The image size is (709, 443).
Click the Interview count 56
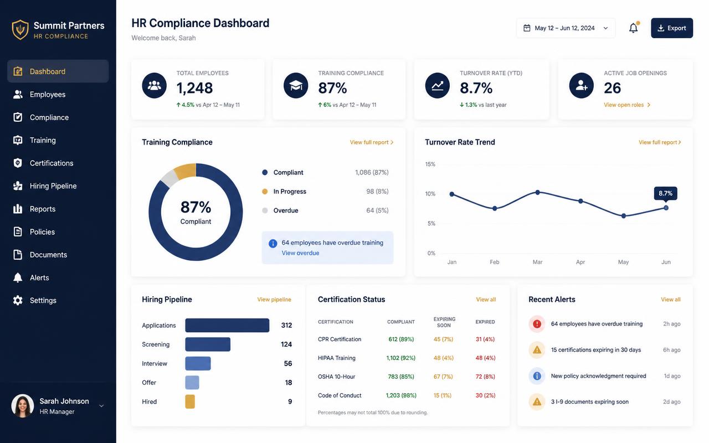pyautogui.click(x=288, y=364)
